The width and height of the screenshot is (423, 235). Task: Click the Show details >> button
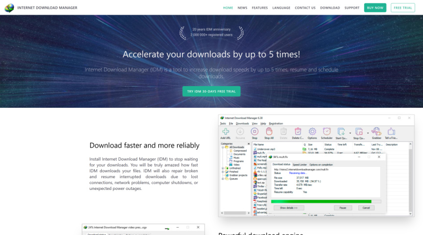[x=289, y=208]
